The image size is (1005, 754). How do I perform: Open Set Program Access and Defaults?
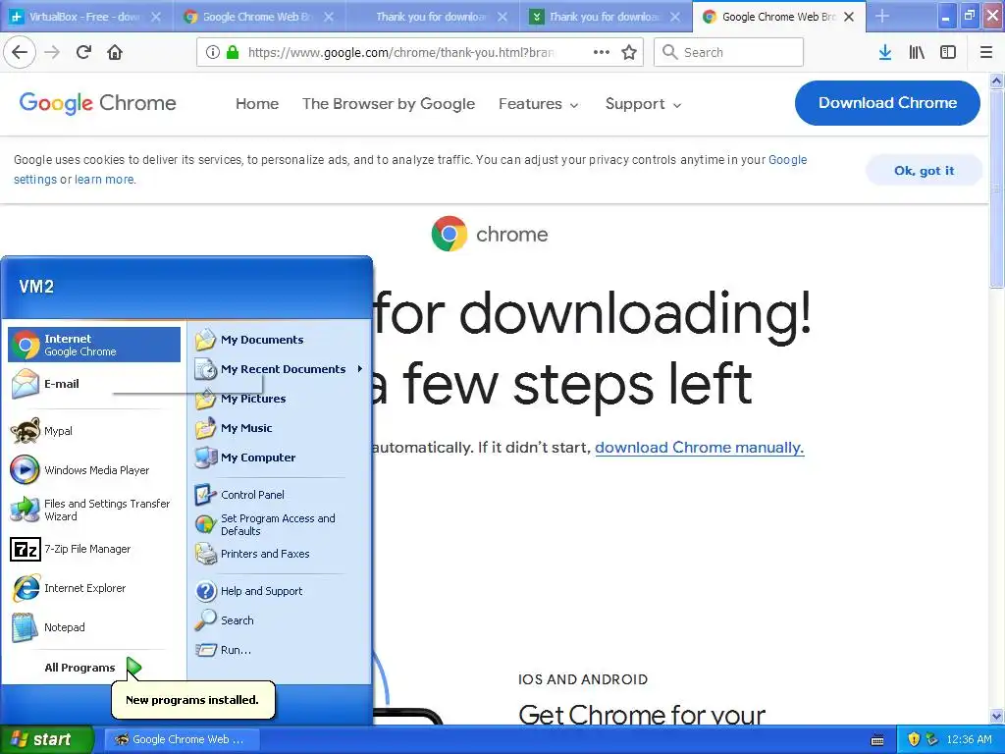[x=280, y=524]
